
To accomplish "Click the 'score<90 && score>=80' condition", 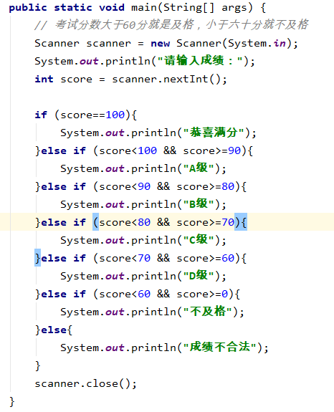I will (166, 186).
